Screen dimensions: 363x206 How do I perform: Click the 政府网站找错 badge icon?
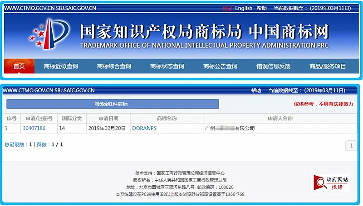click(331, 182)
